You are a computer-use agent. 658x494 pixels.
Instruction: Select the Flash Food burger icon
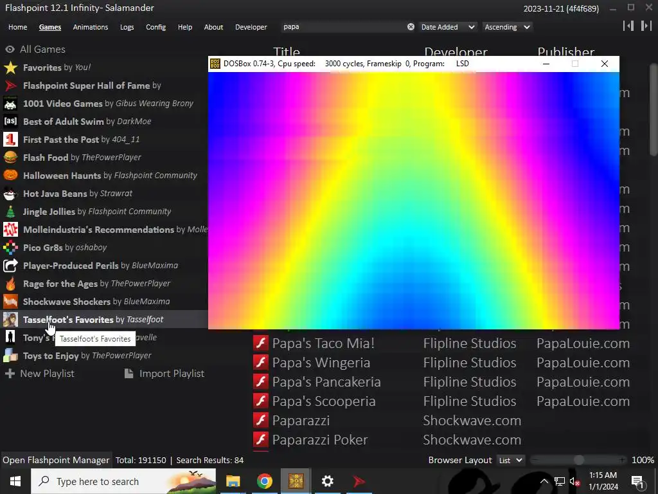tap(10, 158)
